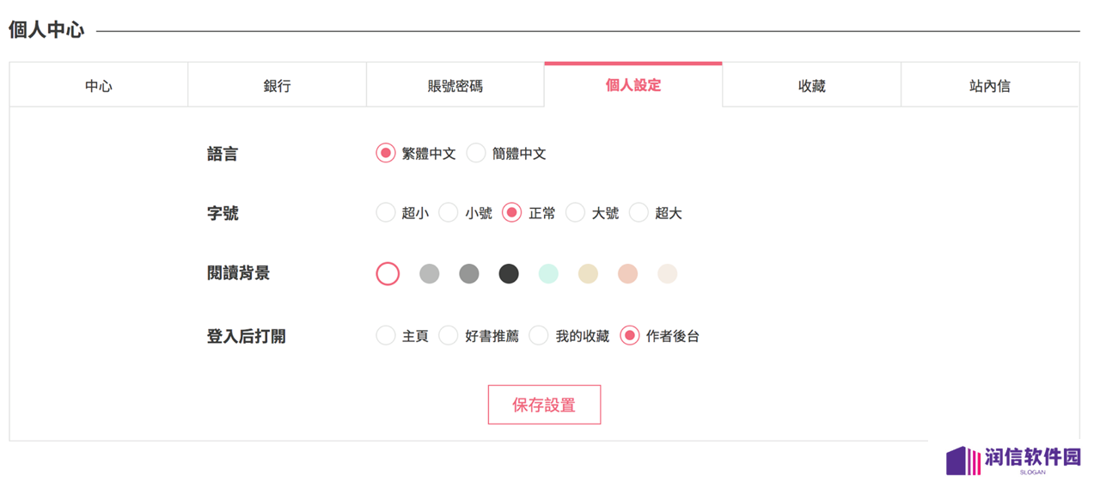Choose the mint green reading background

(548, 274)
